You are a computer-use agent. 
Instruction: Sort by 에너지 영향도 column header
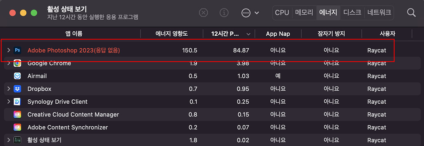[x=172, y=34]
